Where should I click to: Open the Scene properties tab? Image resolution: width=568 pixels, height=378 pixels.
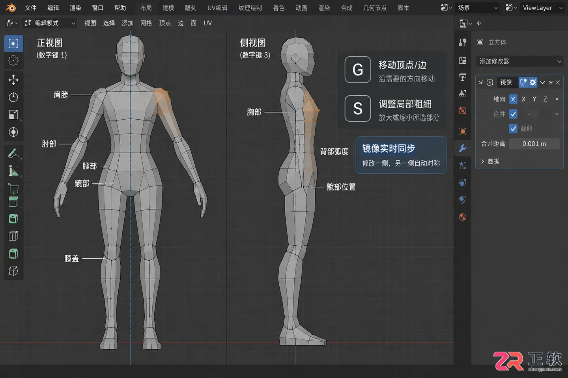463,94
